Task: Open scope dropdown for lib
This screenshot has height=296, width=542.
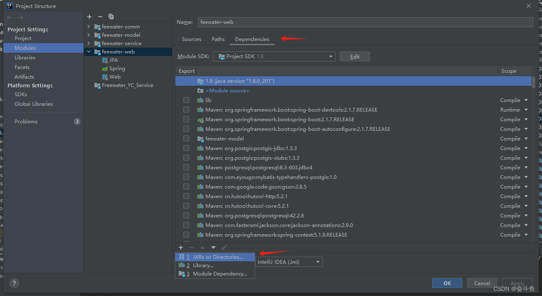Action: [526, 100]
